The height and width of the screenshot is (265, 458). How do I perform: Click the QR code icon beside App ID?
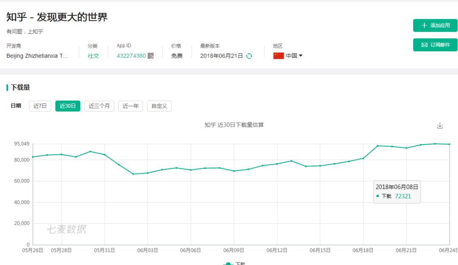pos(151,56)
